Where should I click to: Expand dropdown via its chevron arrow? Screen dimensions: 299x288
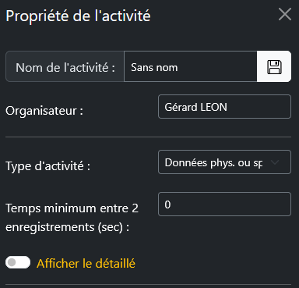click(275, 162)
